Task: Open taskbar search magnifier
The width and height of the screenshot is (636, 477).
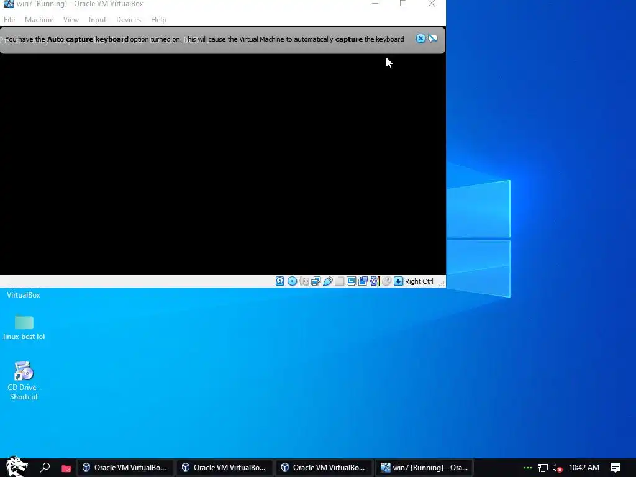Action: point(45,468)
